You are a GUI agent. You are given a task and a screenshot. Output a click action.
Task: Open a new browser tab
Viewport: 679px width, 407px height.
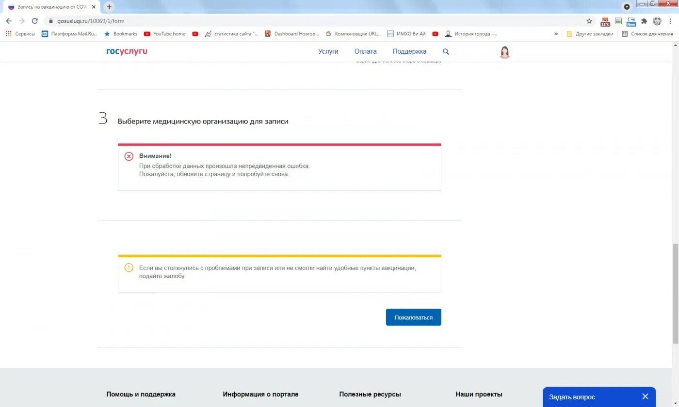pos(109,7)
